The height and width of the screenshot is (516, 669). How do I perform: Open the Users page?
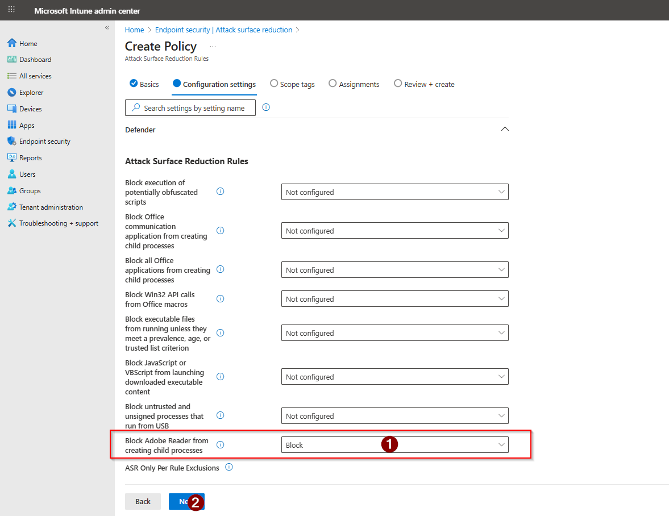click(x=27, y=174)
